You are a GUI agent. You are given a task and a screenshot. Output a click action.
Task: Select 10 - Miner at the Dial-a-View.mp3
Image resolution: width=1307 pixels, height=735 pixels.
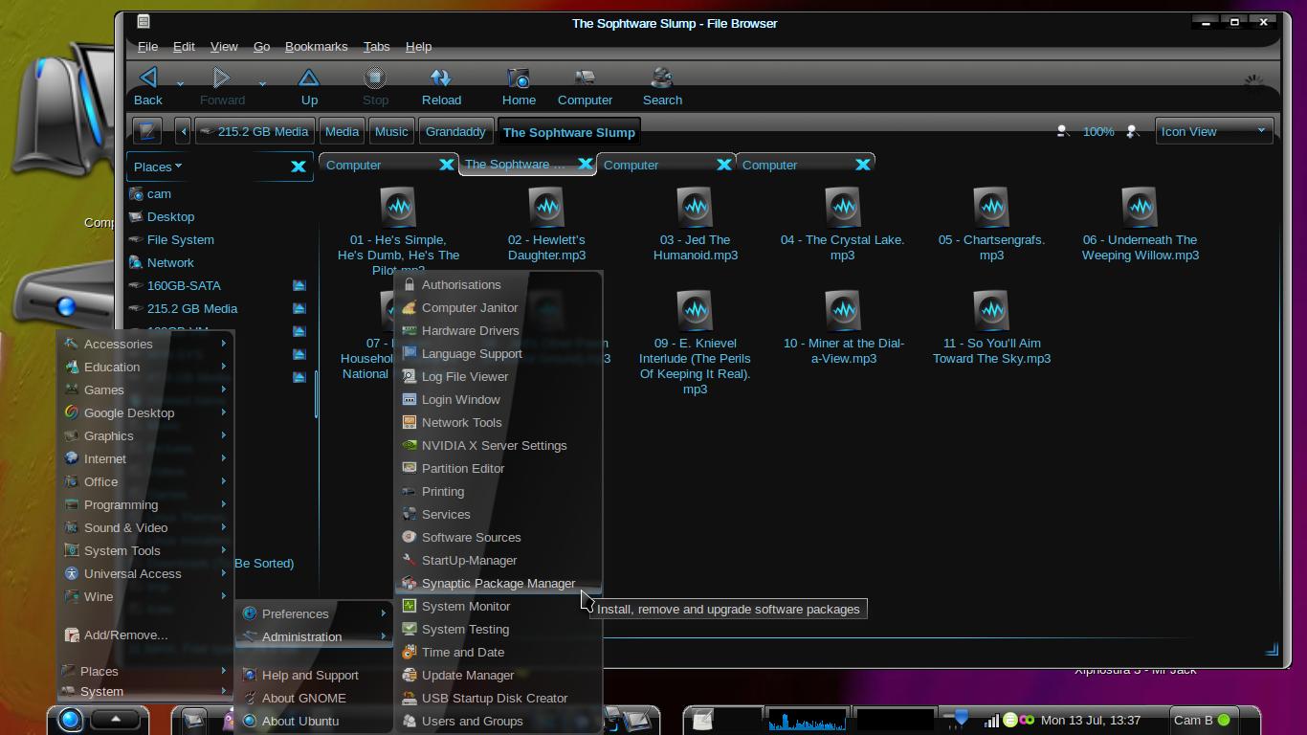[843, 328]
